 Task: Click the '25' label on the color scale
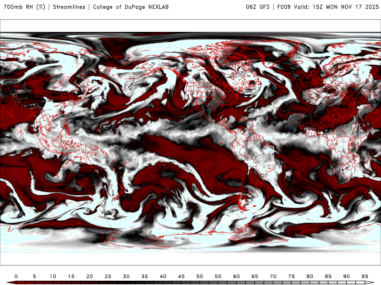(x=108, y=276)
